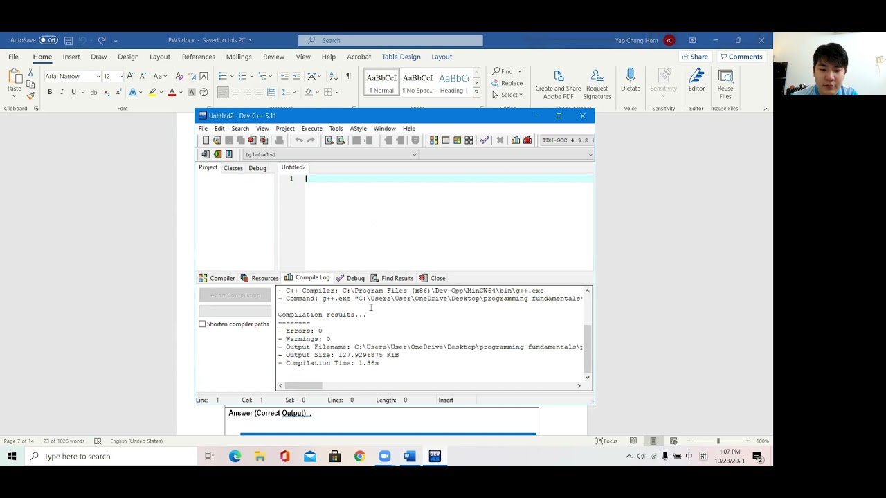Justify text in Word ribbon
Image resolution: width=886 pixels, height=498 pixels.
tap(259, 92)
